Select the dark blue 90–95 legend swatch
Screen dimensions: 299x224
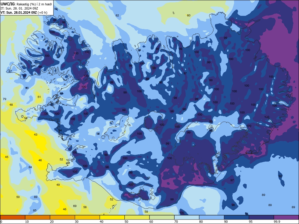coord(237,217)
